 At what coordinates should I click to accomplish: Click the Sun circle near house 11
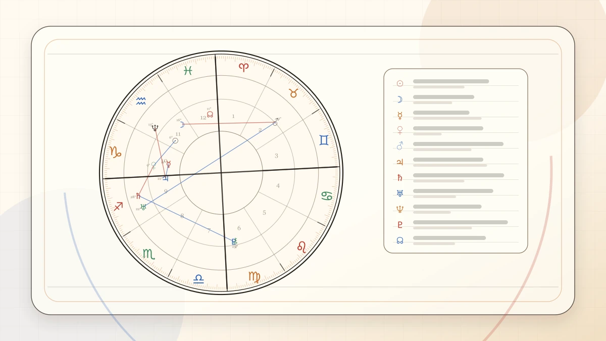175,140
